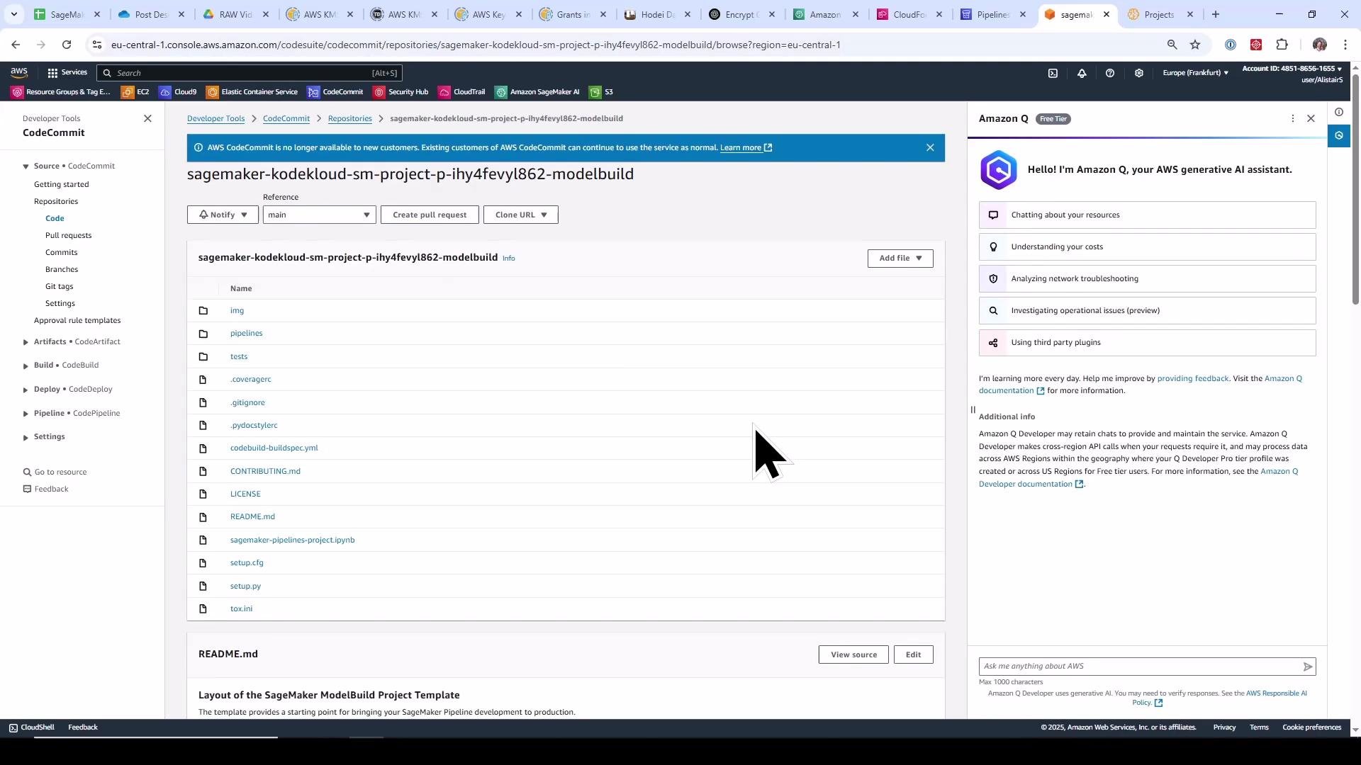Open the notifications bell

click(1082, 73)
